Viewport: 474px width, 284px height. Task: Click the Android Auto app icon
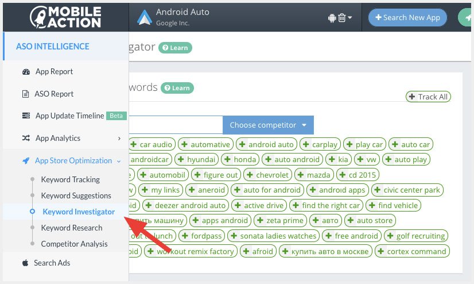point(145,17)
